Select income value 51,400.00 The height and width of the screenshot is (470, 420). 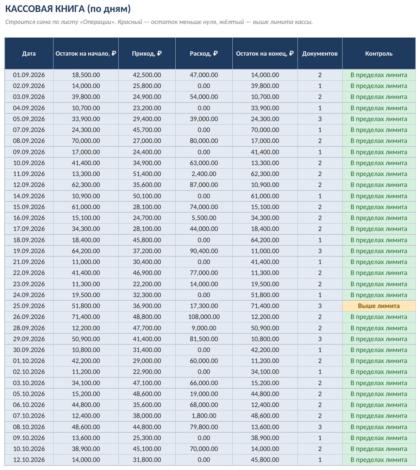[x=147, y=174]
